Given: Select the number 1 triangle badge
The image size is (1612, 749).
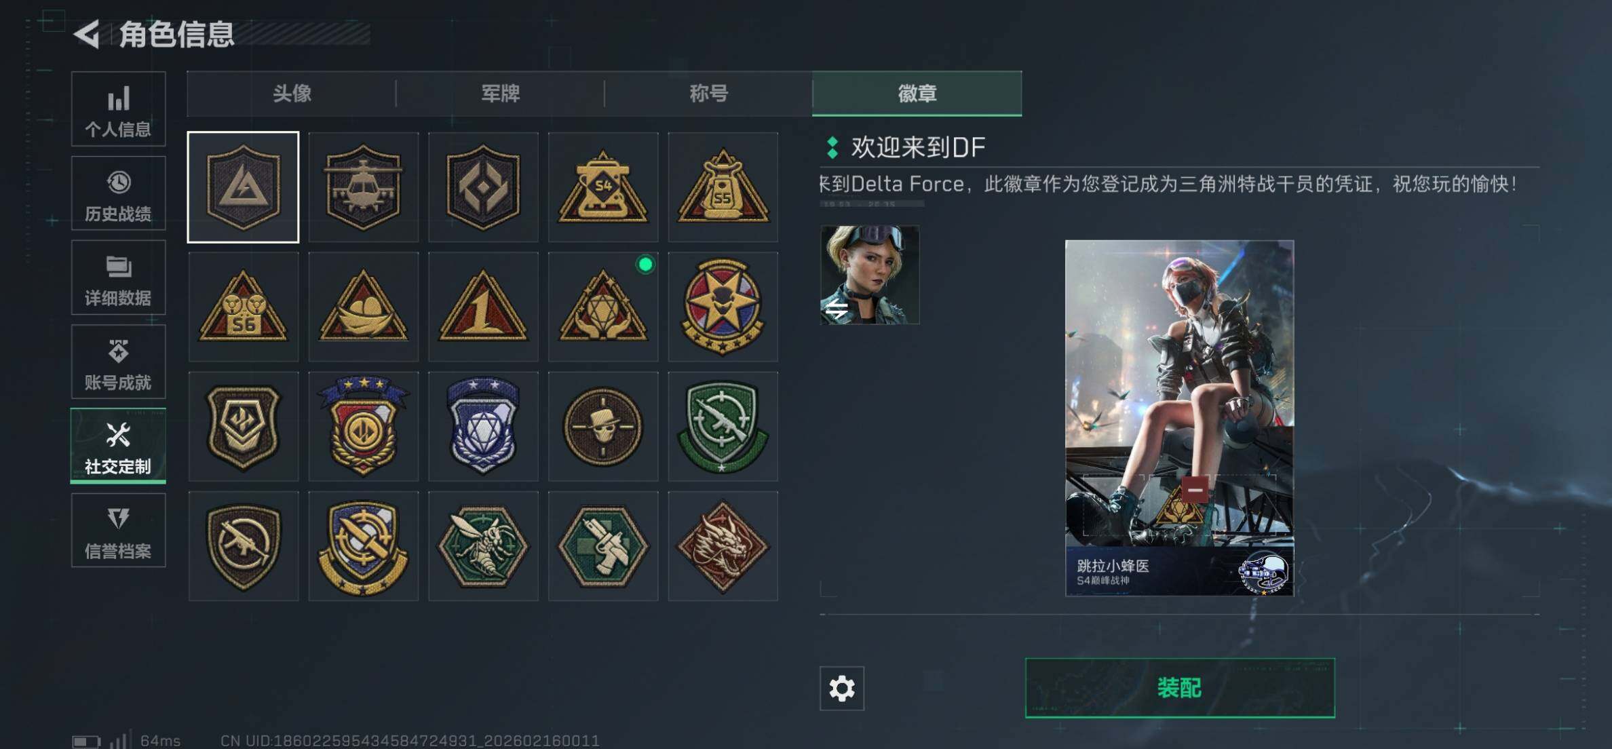Looking at the screenshot, I should [483, 307].
